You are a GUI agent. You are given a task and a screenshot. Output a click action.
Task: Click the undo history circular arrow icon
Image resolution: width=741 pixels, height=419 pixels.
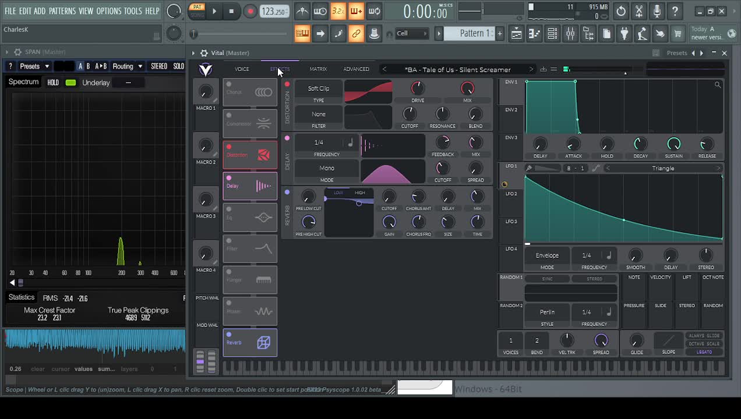[621, 11]
